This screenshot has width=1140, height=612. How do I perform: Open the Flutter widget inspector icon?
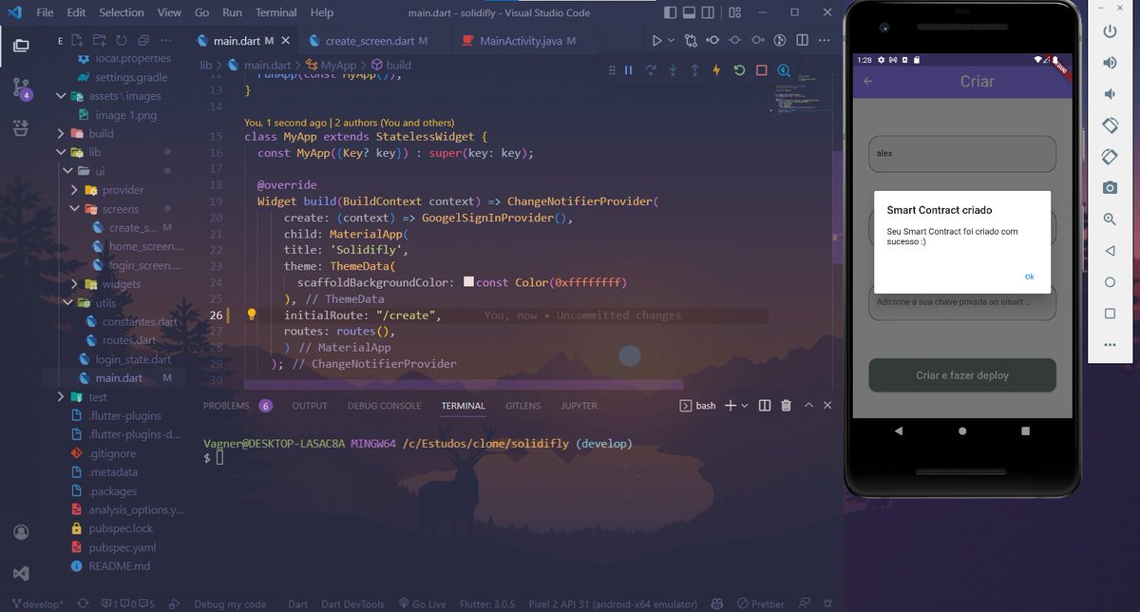tap(784, 70)
